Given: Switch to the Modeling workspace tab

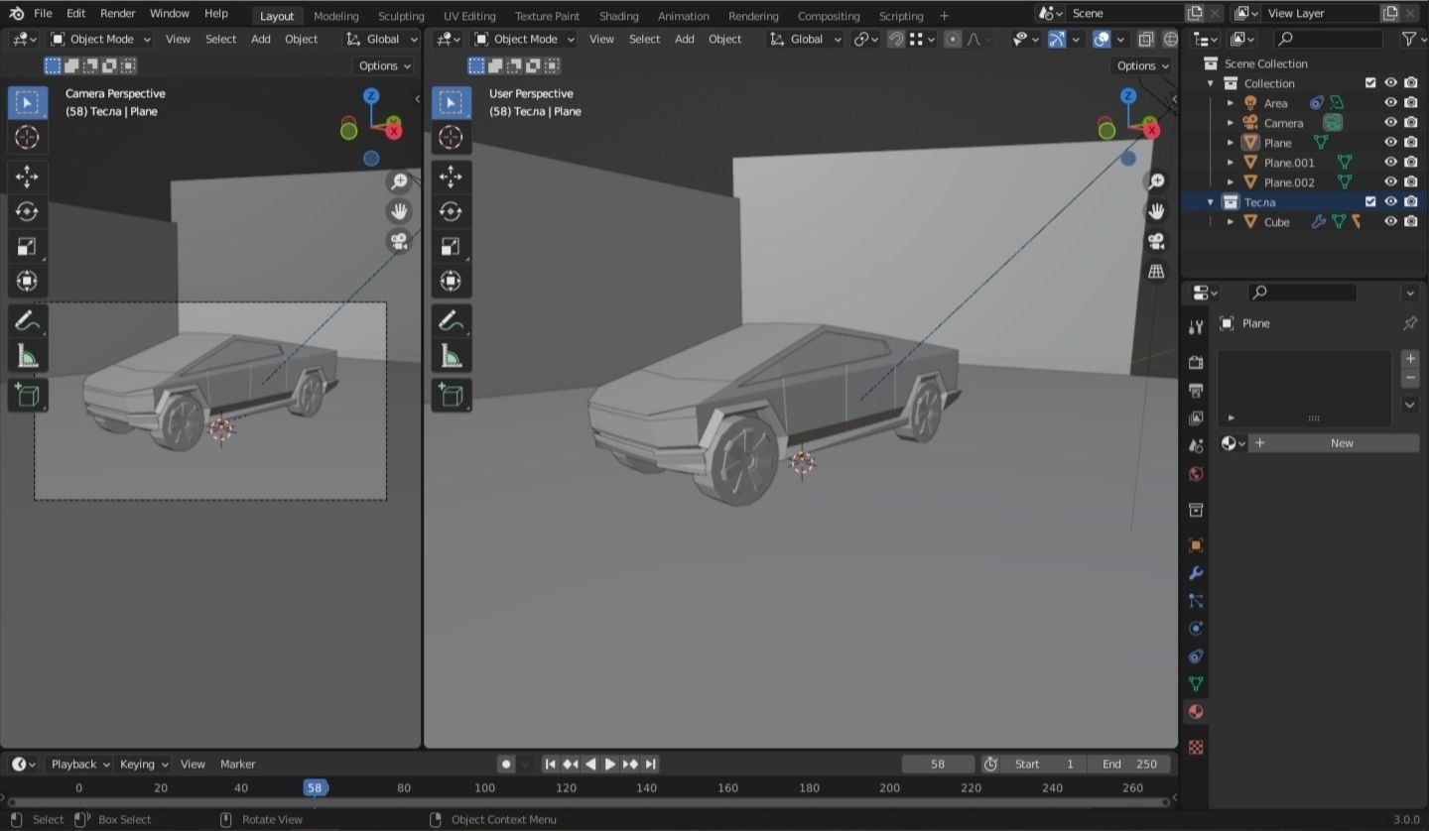Looking at the screenshot, I should (336, 16).
